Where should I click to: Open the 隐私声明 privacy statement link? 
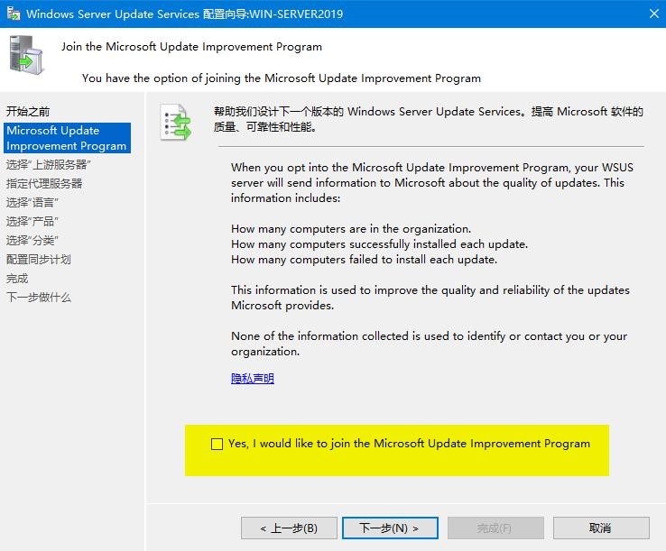pyautogui.click(x=253, y=379)
